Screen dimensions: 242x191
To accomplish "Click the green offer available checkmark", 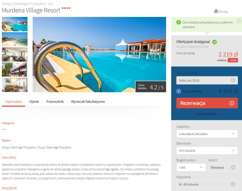I will [x=214, y=42].
